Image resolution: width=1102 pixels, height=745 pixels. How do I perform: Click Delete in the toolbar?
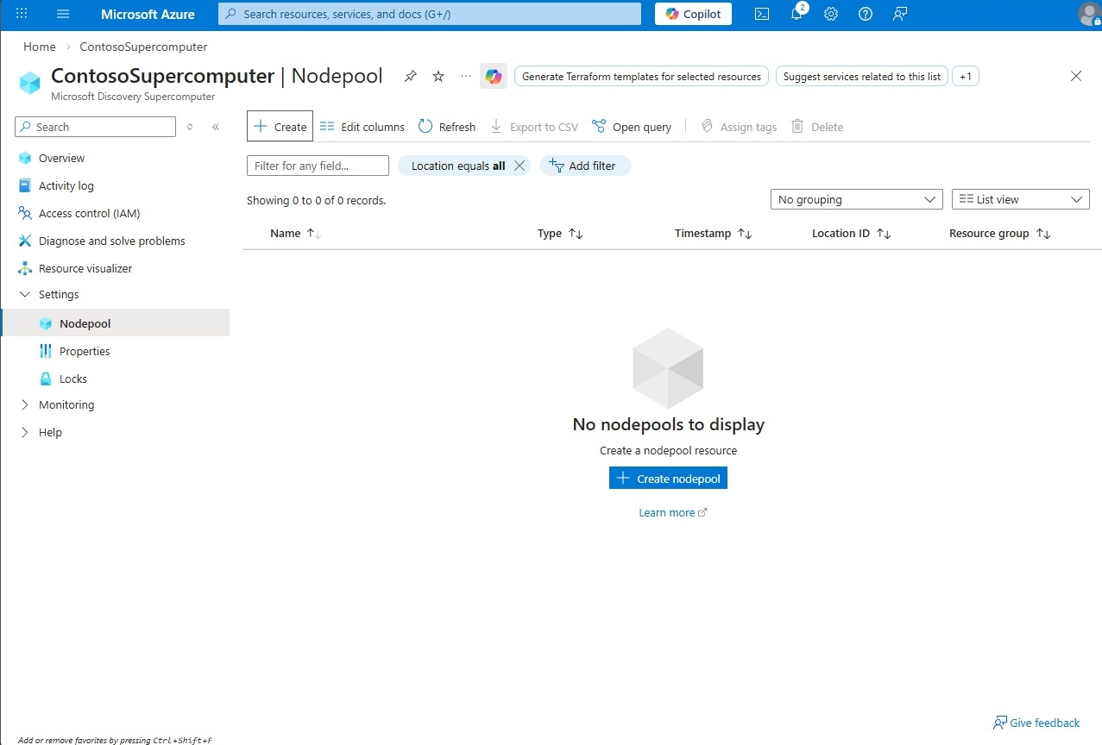(817, 127)
